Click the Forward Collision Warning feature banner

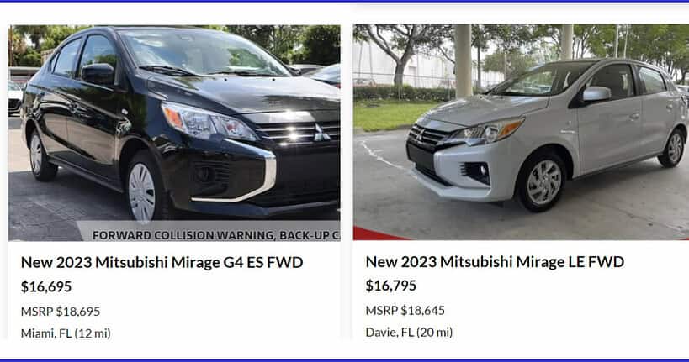click(x=209, y=231)
